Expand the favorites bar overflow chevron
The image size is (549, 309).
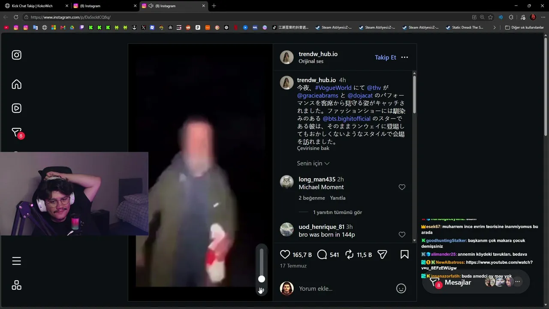pos(495,27)
